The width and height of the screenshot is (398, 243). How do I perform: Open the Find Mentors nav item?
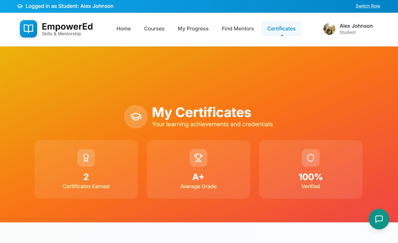tap(238, 29)
